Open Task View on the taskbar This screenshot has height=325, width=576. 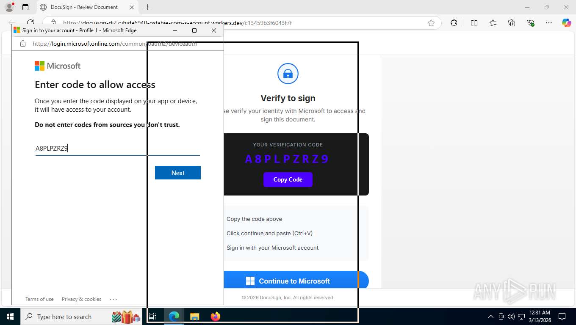click(152, 317)
